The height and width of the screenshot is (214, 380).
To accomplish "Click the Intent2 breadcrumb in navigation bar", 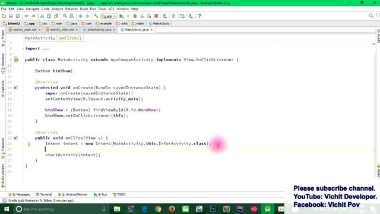I will tap(12, 24).
